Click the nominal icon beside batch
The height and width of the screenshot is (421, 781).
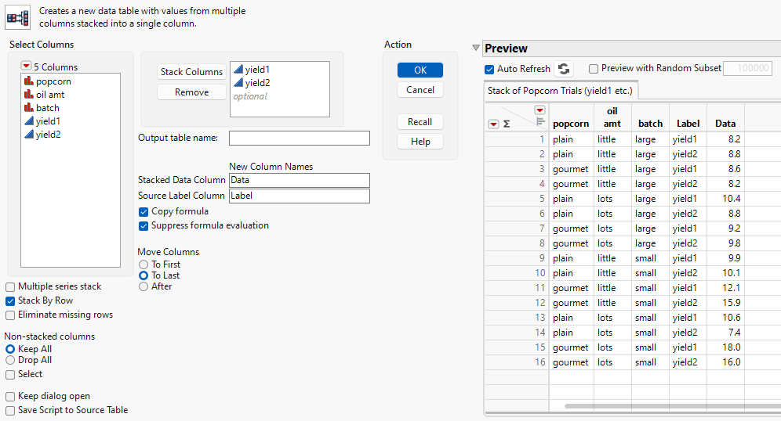[x=28, y=108]
